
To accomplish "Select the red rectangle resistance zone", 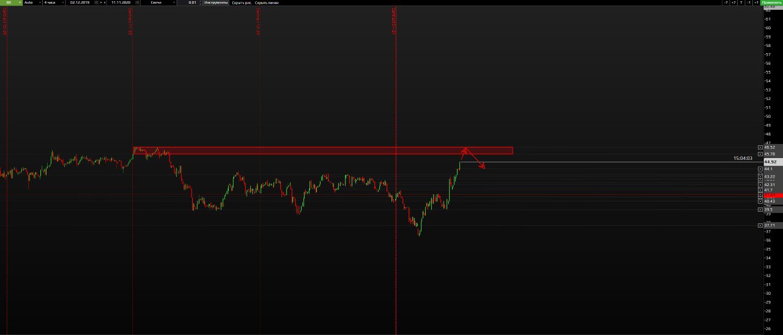I will click(323, 150).
